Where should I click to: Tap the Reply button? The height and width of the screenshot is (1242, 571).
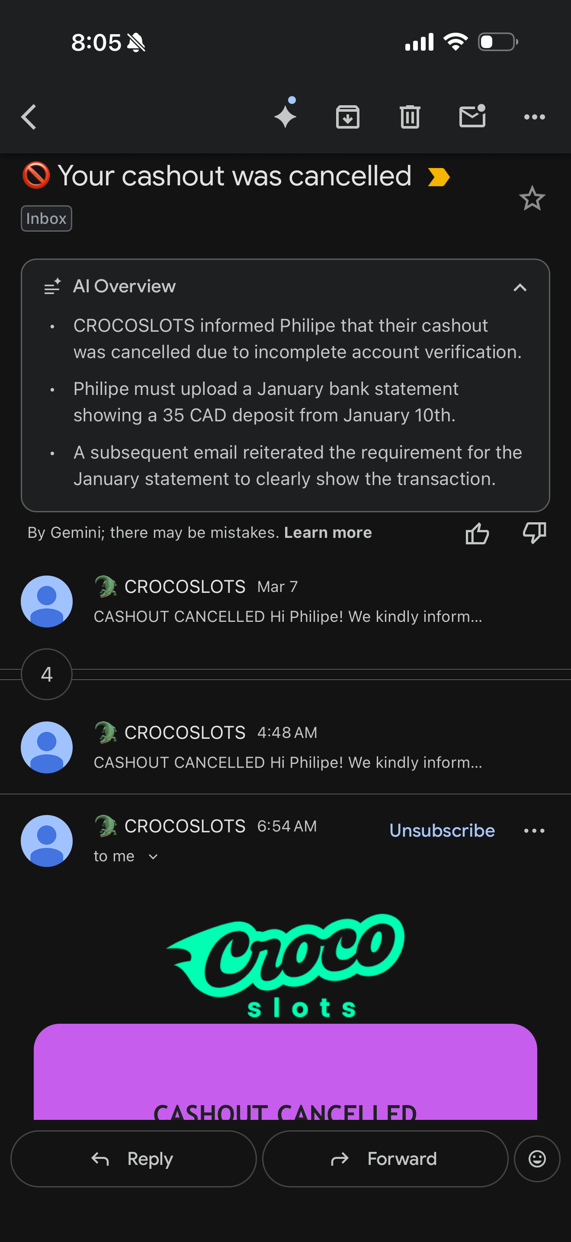[x=133, y=1158]
